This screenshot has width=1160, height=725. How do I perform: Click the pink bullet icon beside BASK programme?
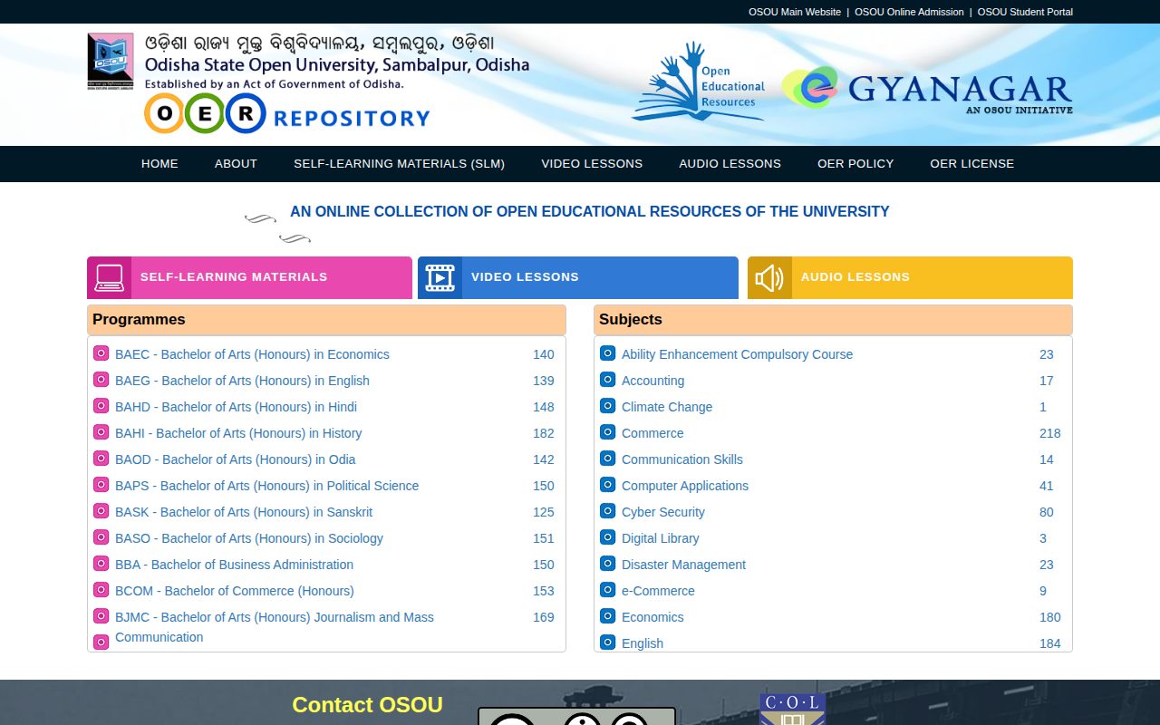coord(101,511)
